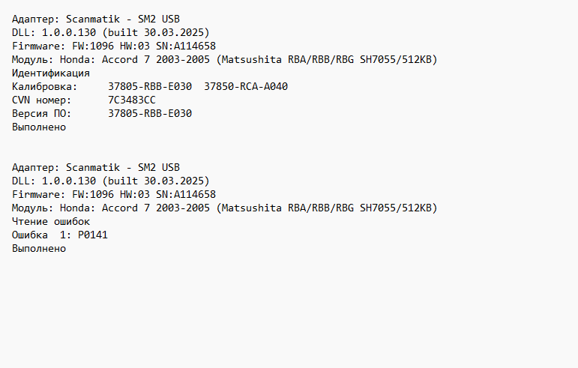Click the 'Калибровка:' label
Screen dimensions: 578x368
44,87
